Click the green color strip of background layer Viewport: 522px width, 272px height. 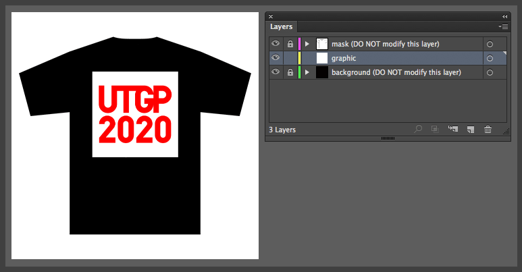[x=299, y=72]
